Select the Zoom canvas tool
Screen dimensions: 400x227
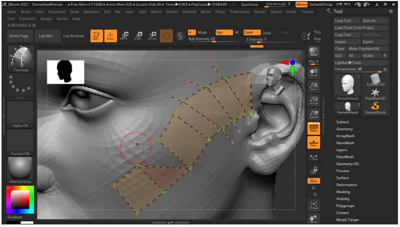(x=314, y=87)
